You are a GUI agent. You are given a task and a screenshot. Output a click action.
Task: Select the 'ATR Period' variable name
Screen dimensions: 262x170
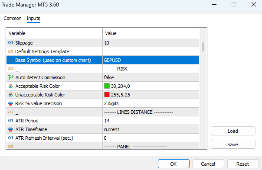[x=27, y=121]
